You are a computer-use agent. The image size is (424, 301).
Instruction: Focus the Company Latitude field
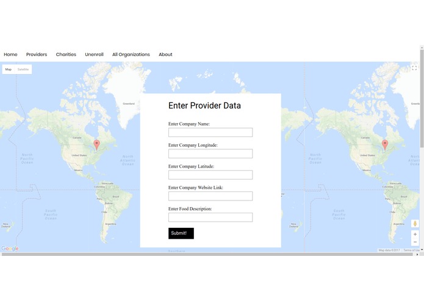[x=210, y=175]
